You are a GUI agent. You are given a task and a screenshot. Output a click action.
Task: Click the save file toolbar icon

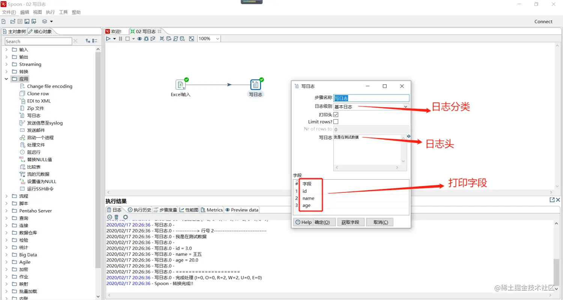click(x=27, y=22)
